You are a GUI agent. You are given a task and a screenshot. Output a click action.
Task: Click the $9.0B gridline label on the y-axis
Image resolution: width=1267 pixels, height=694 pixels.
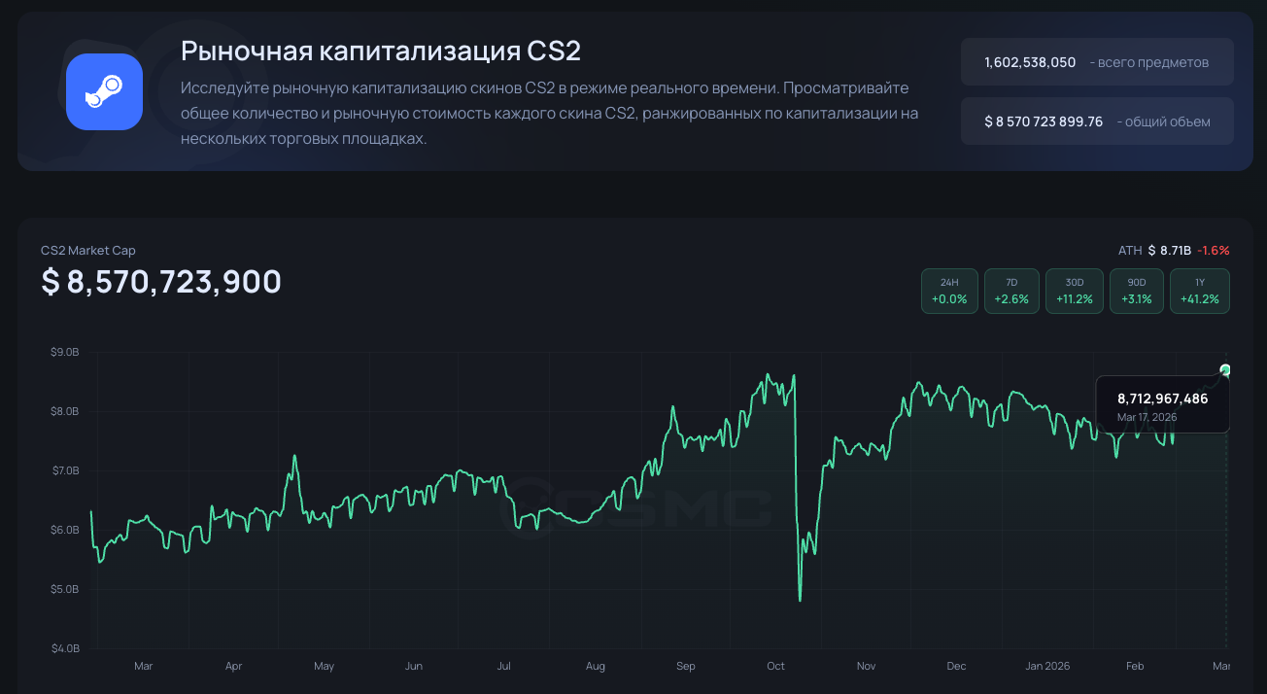(x=64, y=352)
